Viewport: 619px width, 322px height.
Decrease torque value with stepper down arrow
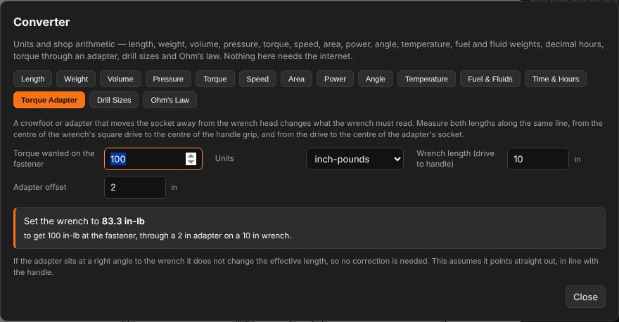191,162
